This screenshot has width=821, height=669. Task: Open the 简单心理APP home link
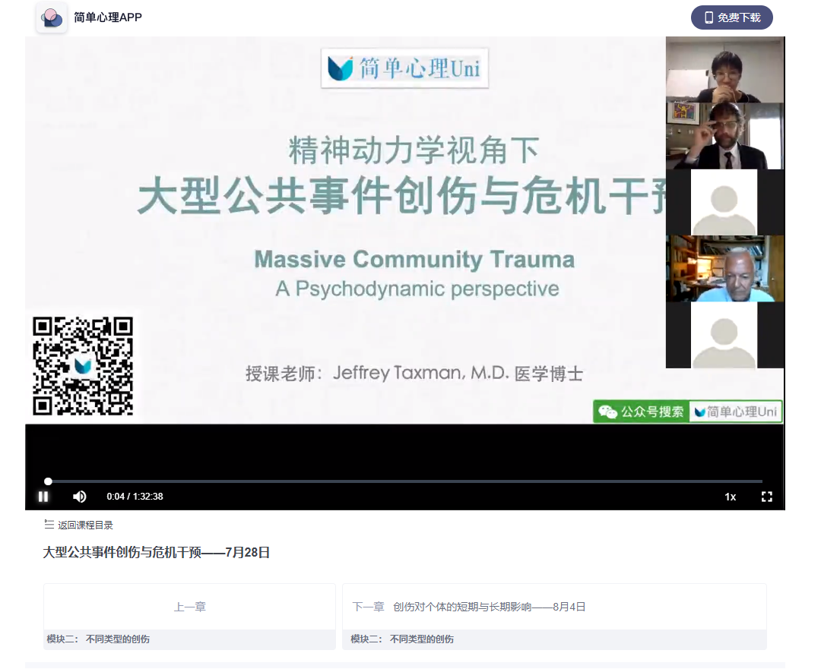(108, 17)
